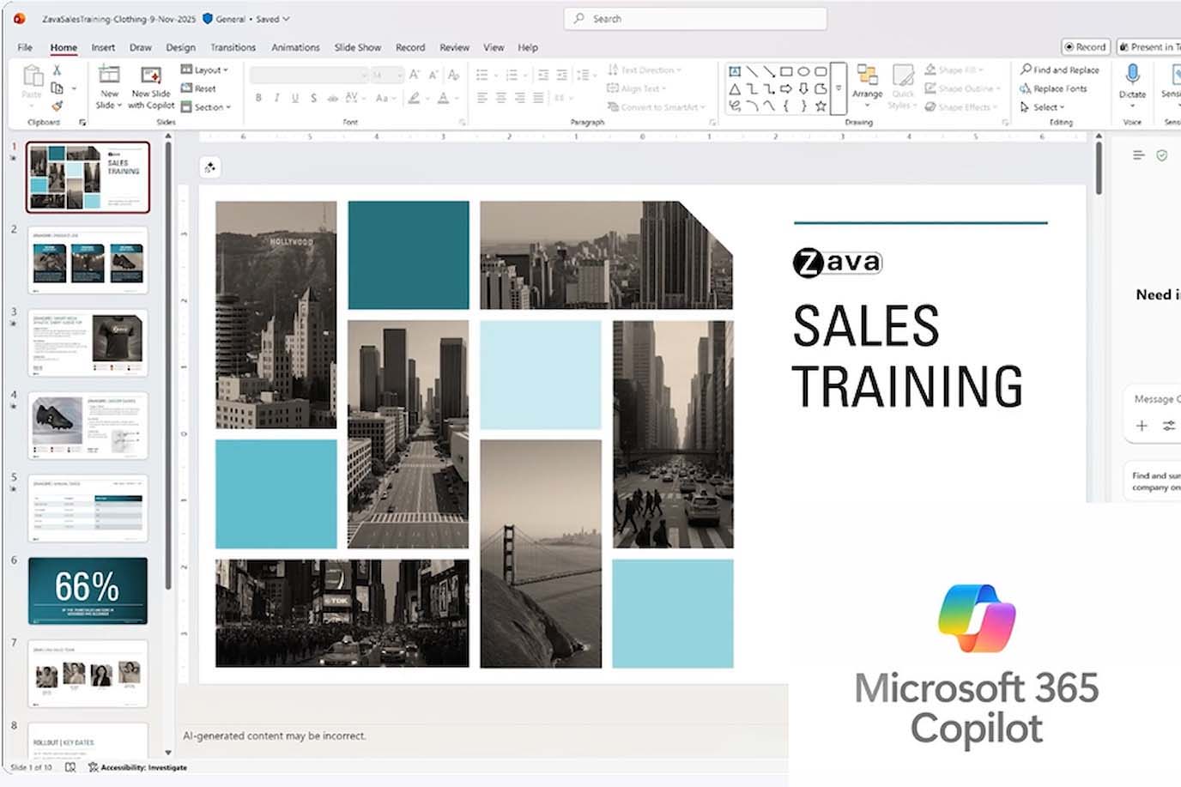The height and width of the screenshot is (787, 1181).
Task: Select the Text Box drawing tool
Action: 736,70
